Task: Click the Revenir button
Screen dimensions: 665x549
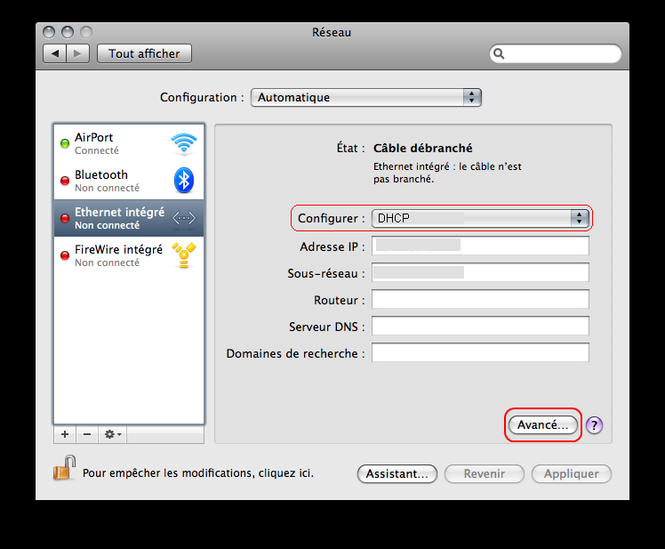Action: click(485, 473)
